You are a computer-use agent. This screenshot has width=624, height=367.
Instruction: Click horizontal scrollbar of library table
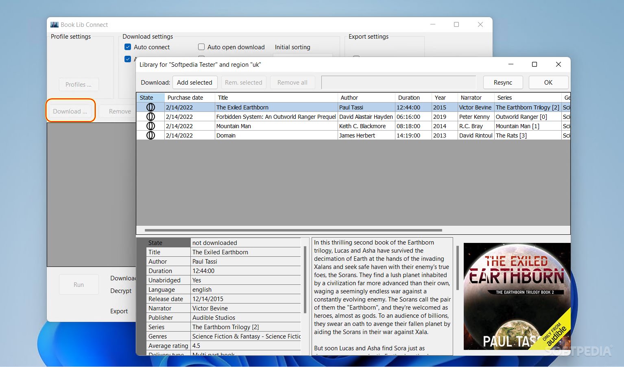point(293,230)
